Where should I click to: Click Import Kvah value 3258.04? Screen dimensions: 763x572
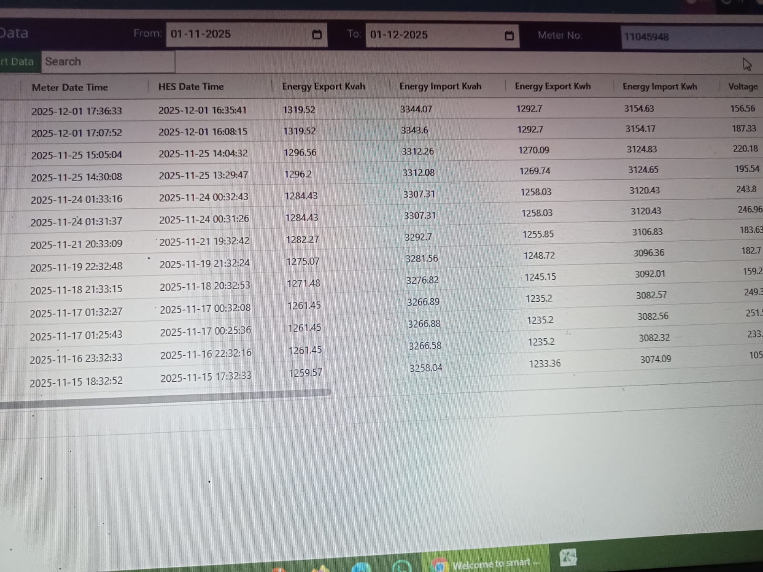(426, 368)
